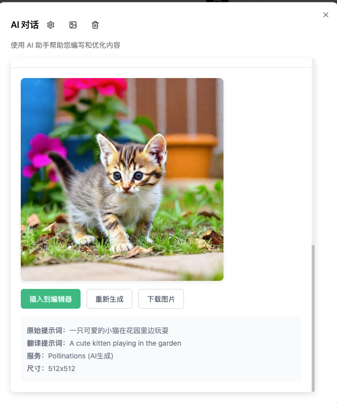
Task: Clear conversation with the trash icon
Action: click(95, 25)
